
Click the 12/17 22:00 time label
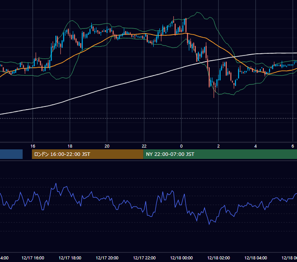click(x=144, y=258)
